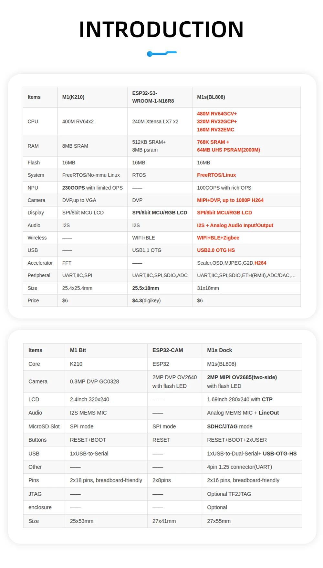
Task: Select the ESP32-S3-WROOM-1-N16R8 column header
Action: [153, 97]
